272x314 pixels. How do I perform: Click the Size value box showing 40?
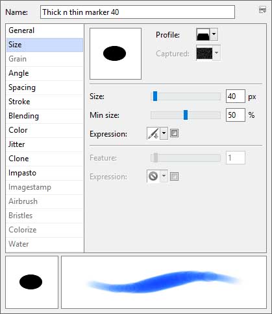[236, 96]
